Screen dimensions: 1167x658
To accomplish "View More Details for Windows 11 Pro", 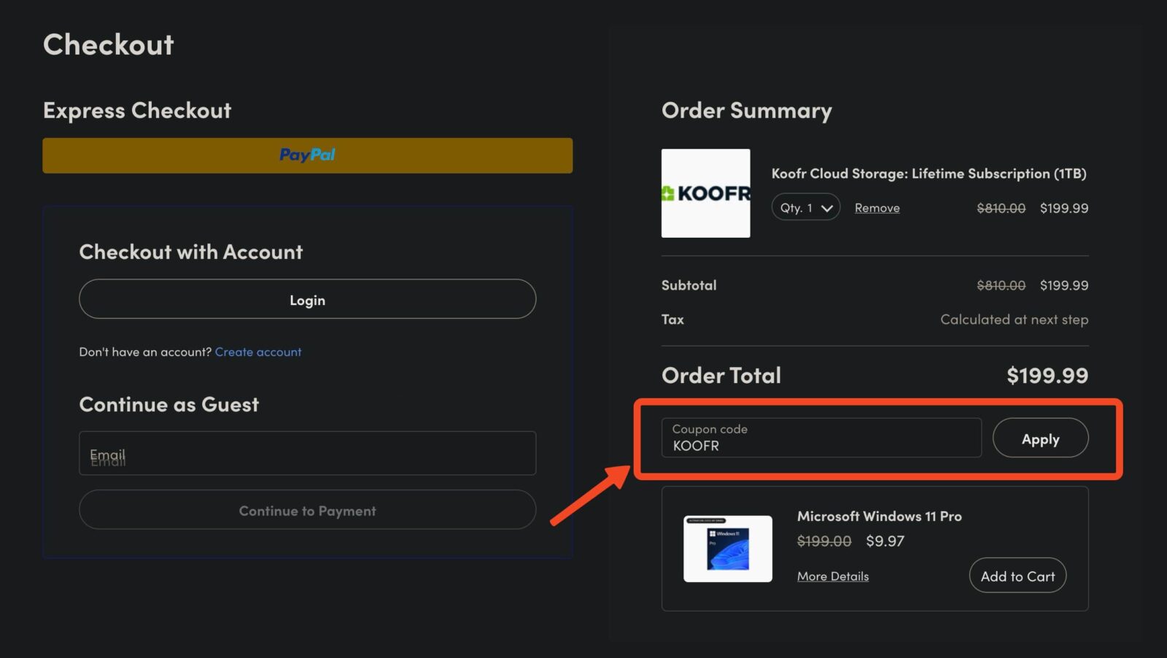I will coord(832,576).
